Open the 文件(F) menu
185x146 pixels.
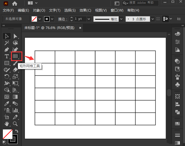point(8,10)
